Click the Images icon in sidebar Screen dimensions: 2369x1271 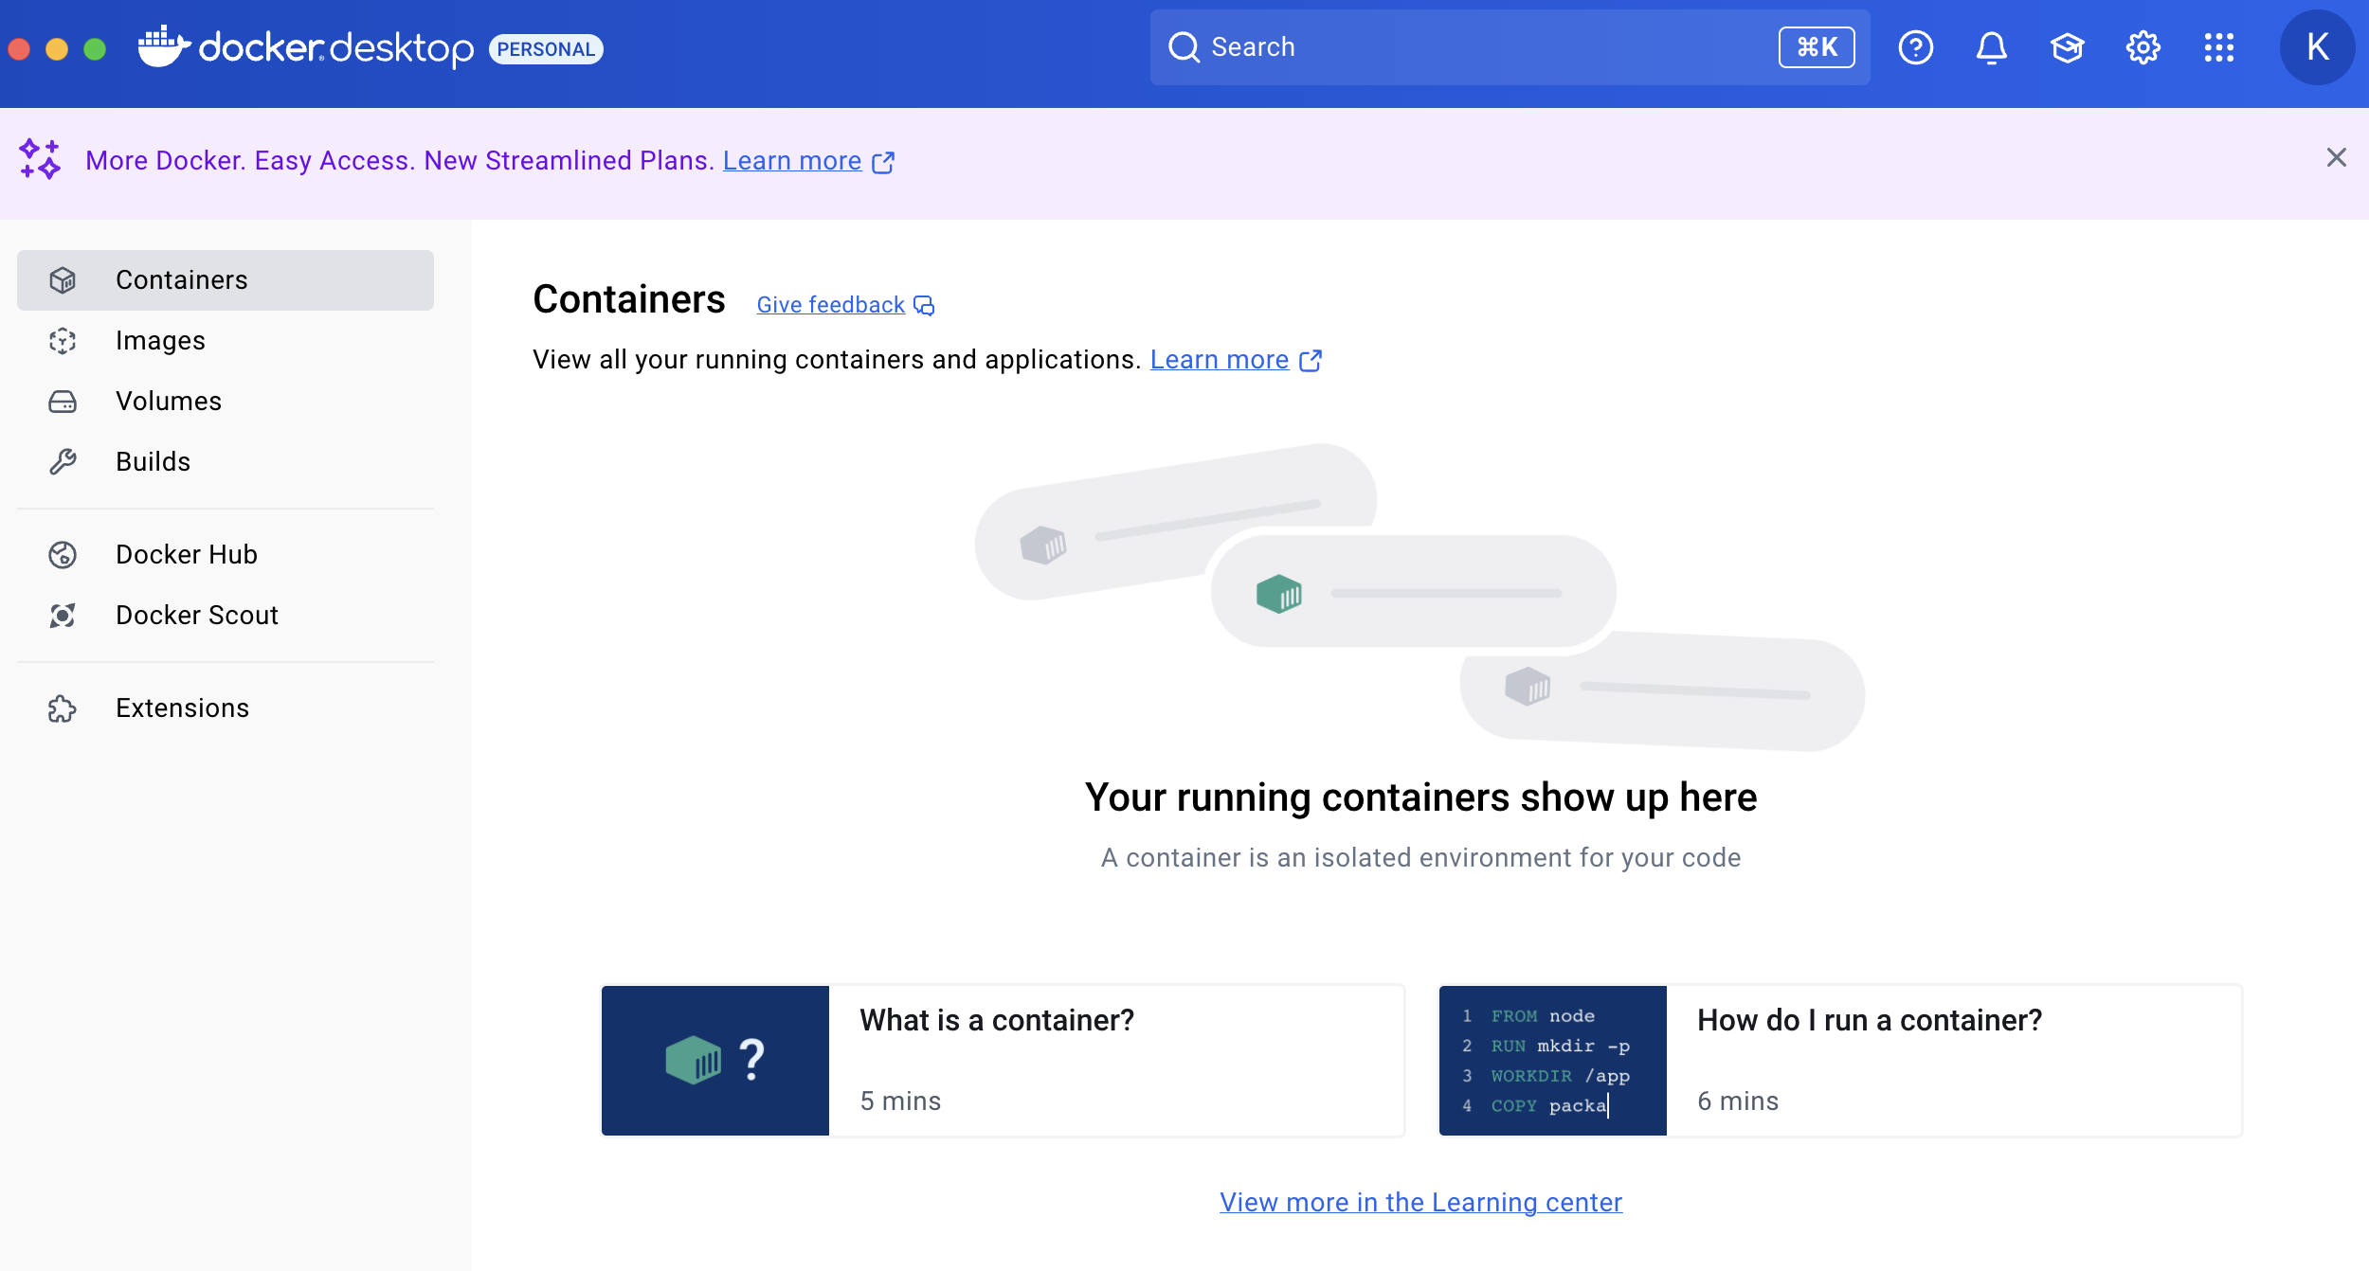[63, 341]
